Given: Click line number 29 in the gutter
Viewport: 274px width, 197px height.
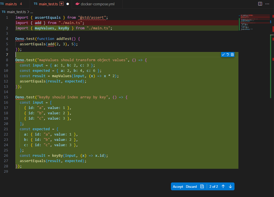Looking at the screenshot, I should coord(6,171).
